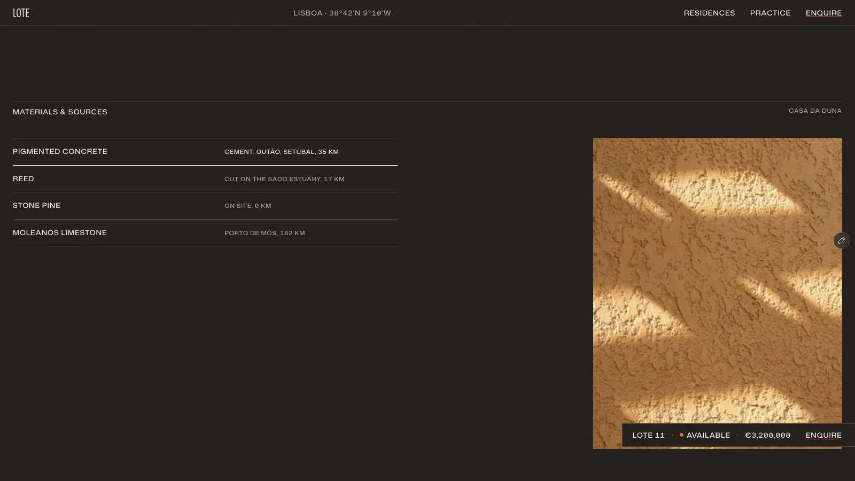Click 'Cement: Outão, Setúbal, 35 km' text

tap(282, 152)
